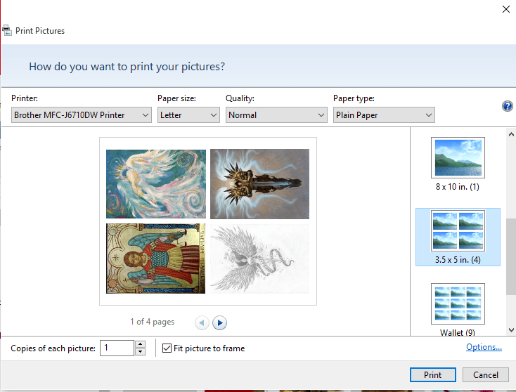
Task: Toggle Fit picture to frame checkbox
Action: tap(167, 348)
